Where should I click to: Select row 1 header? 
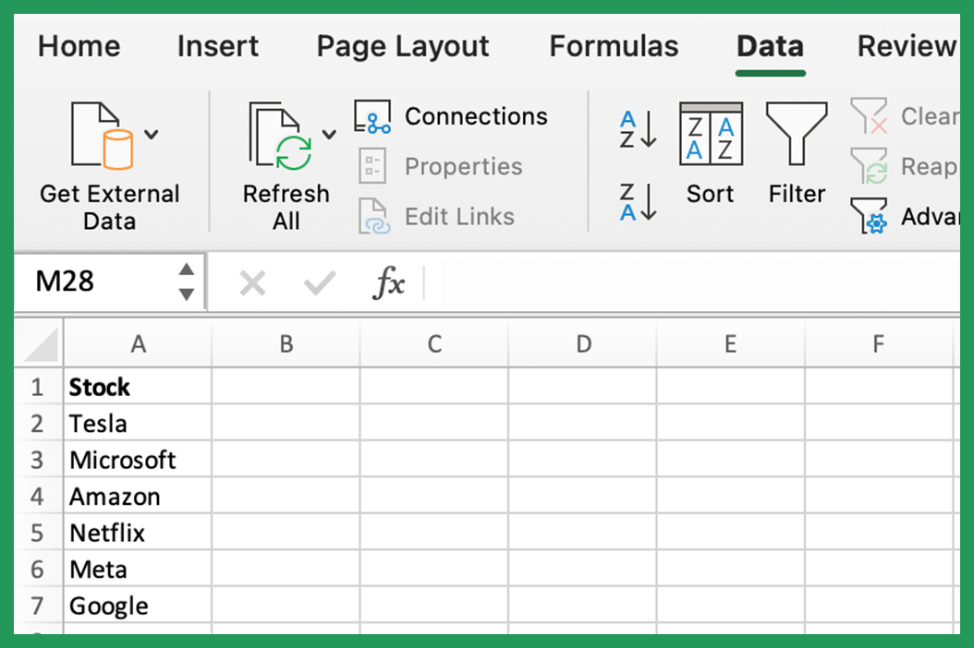[x=37, y=387]
